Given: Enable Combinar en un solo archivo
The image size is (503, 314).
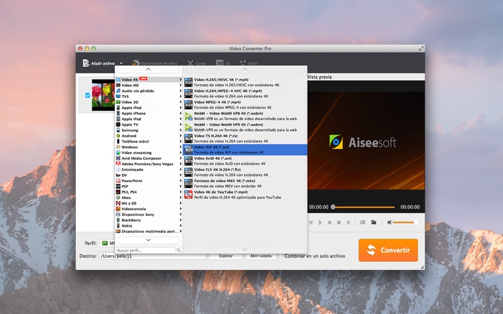Looking at the screenshot, I should pyautogui.click(x=280, y=256).
